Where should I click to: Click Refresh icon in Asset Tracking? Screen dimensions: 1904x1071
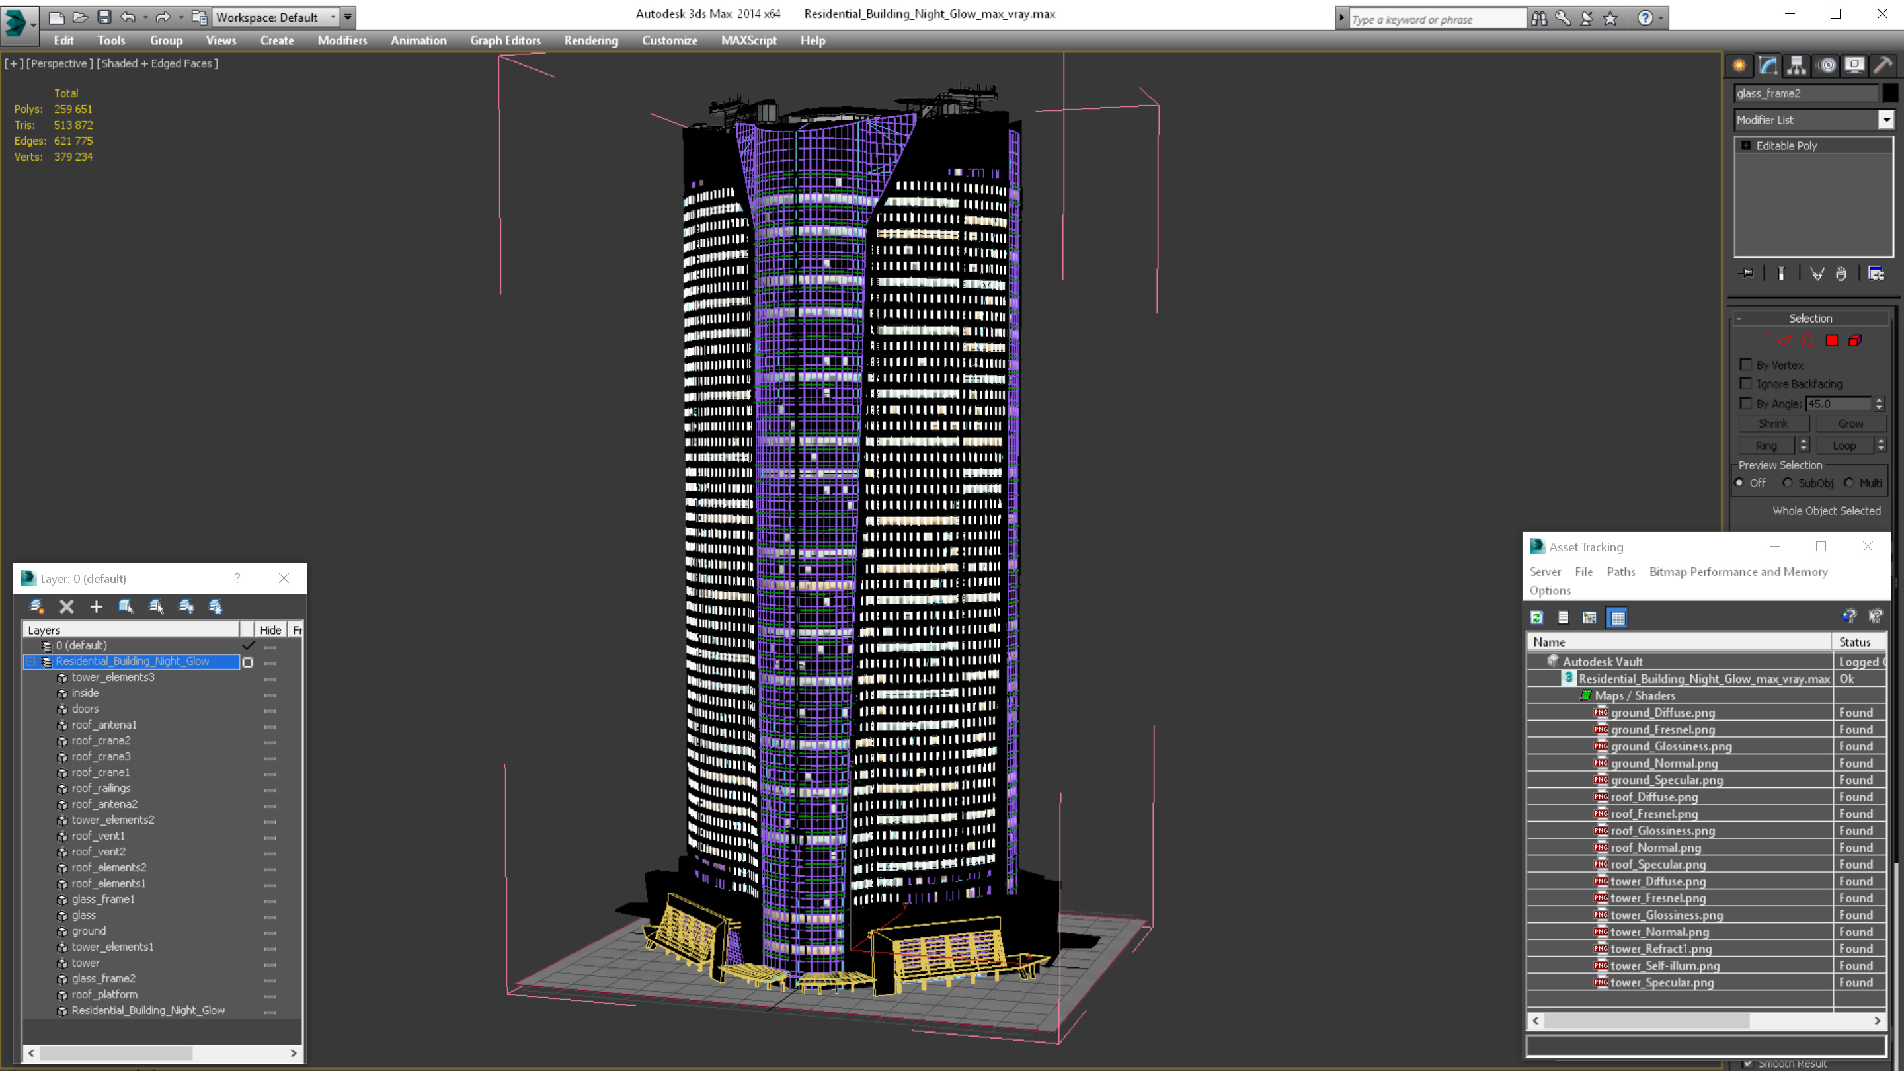pyautogui.click(x=1536, y=617)
